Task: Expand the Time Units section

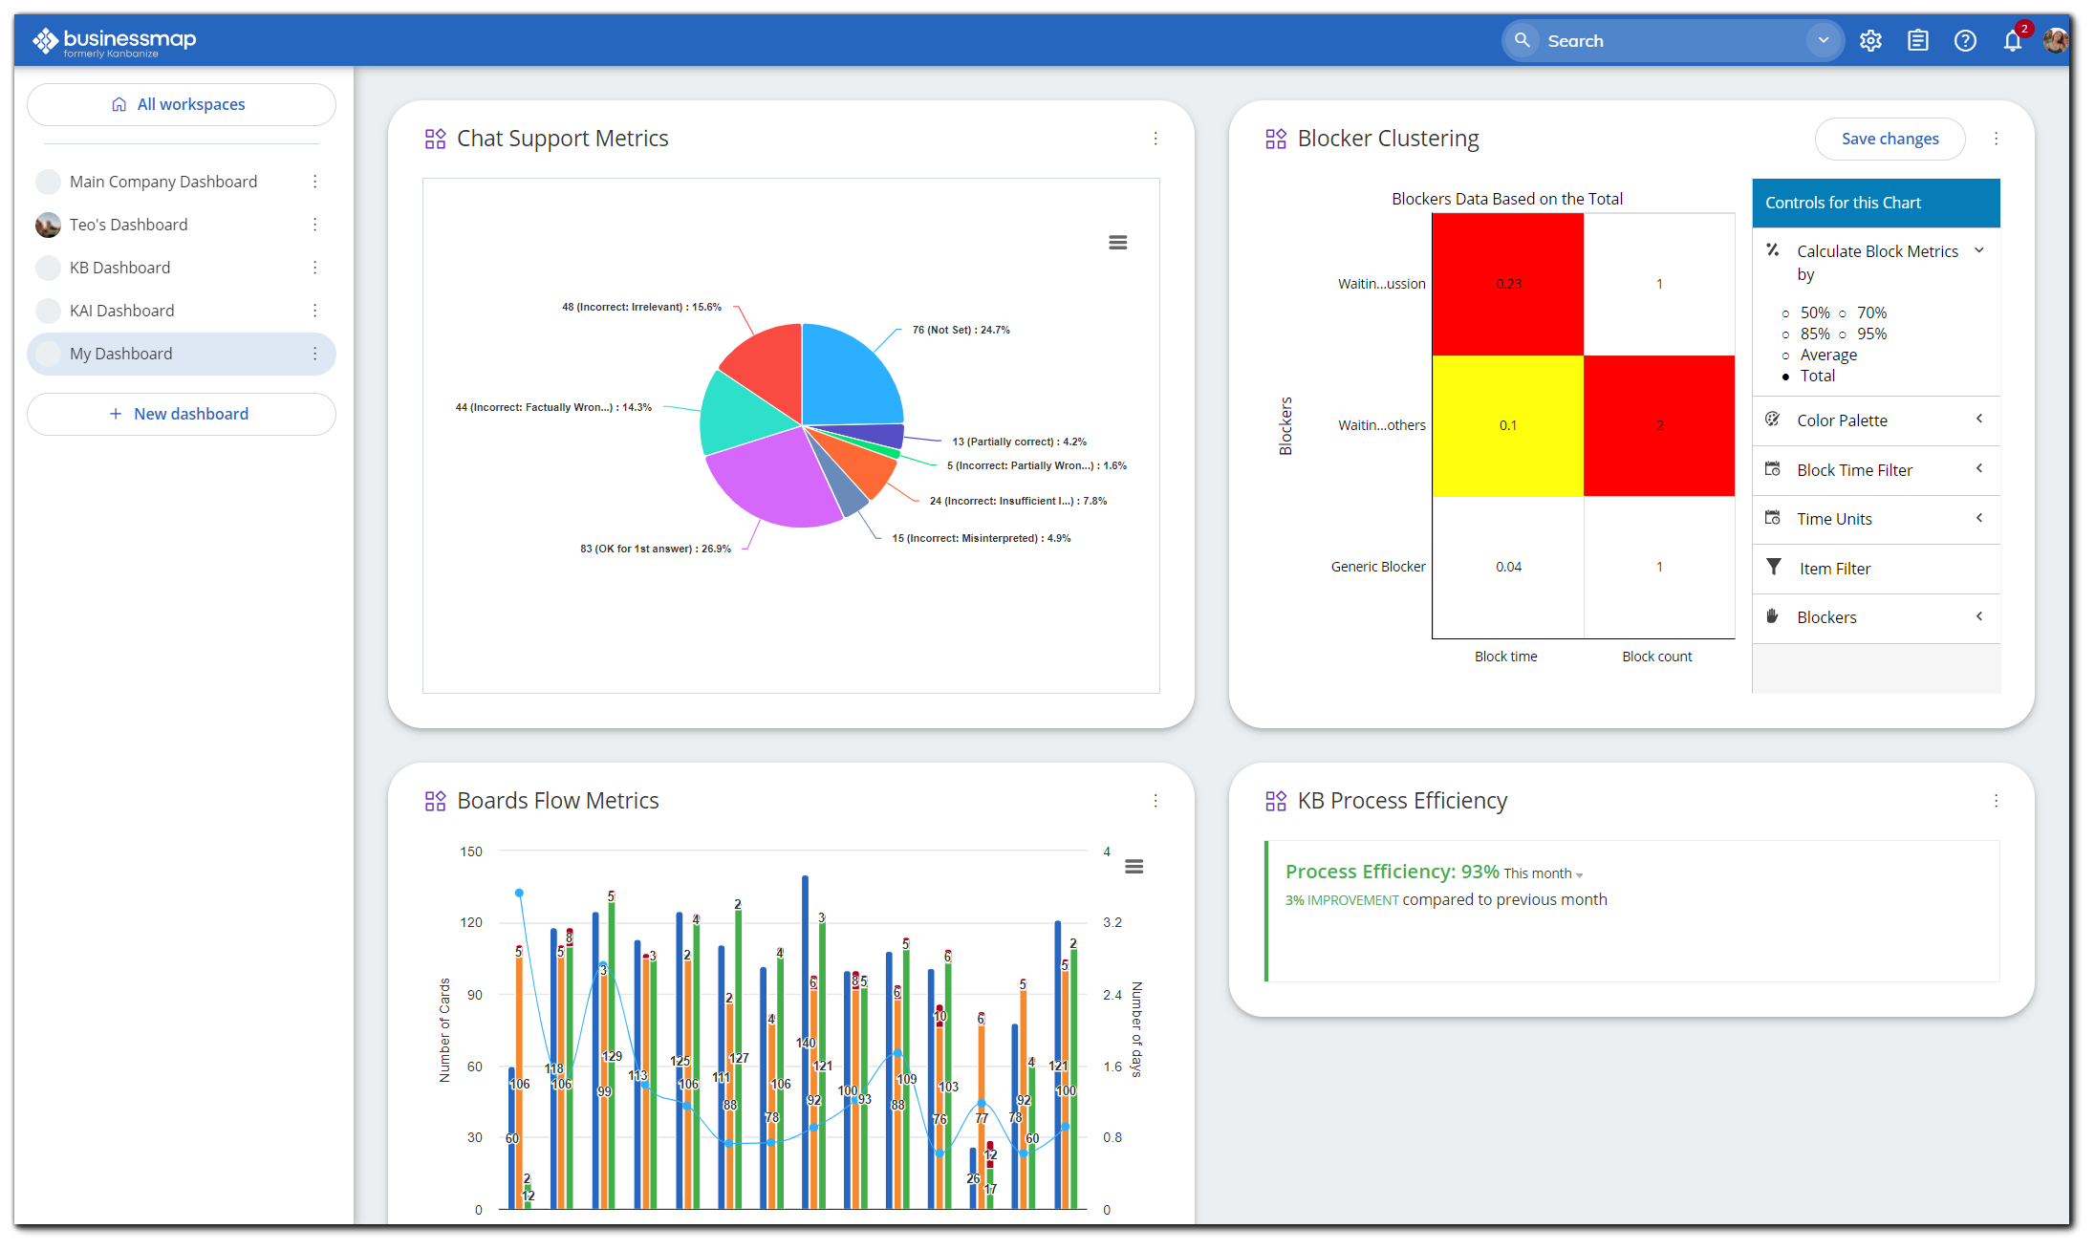Action: point(1979,518)
